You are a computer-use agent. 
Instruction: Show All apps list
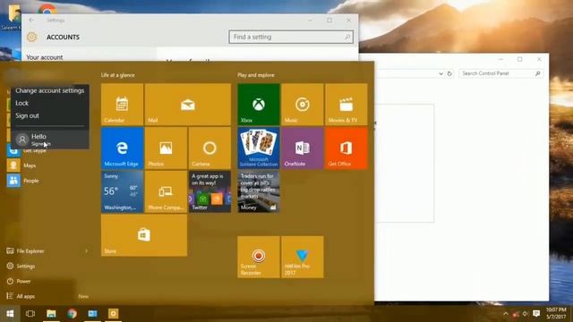click(x=26, y=296)
